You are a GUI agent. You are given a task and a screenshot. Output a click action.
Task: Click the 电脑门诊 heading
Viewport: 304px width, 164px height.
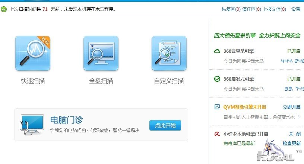click(x=66, y=120)
